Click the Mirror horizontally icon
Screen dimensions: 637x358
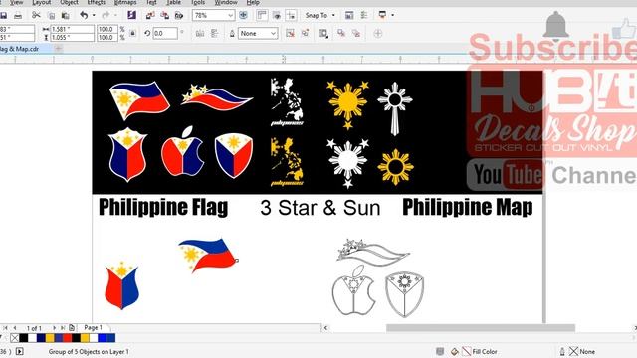[200, 33]
